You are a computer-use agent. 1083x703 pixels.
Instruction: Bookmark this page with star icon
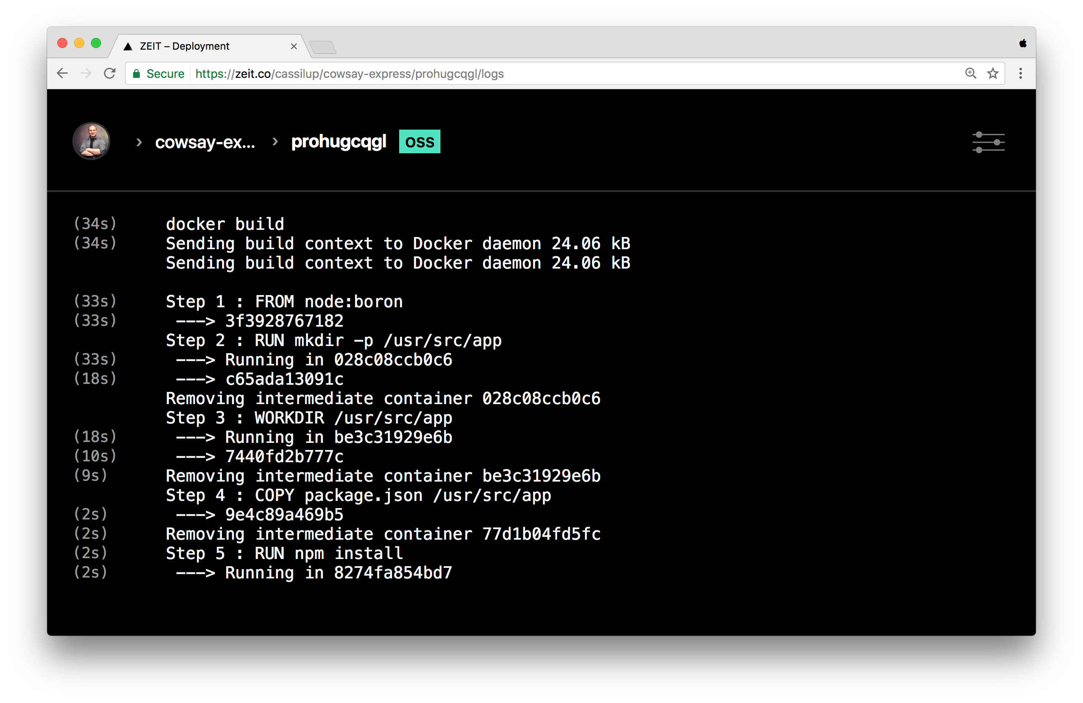[x=992, y=73]
